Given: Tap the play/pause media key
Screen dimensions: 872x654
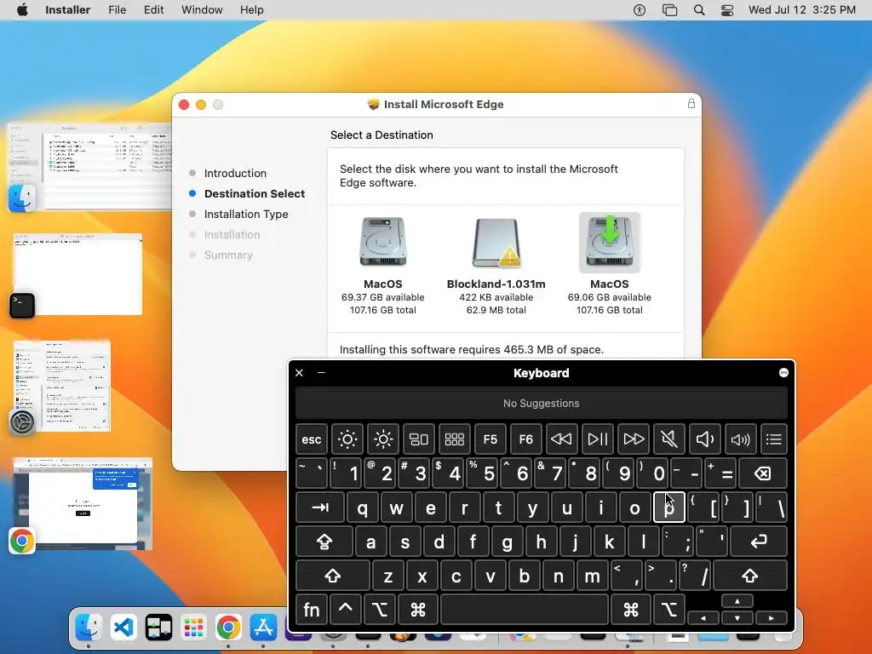Looking at the screenshot, I should (597, 439).
